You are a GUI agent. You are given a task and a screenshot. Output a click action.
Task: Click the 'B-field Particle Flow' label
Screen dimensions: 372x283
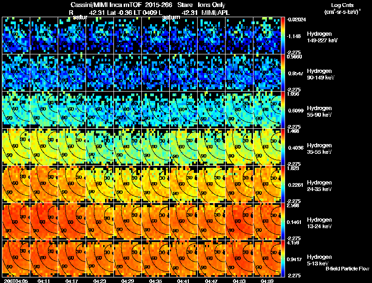click(x=347, y=269)
